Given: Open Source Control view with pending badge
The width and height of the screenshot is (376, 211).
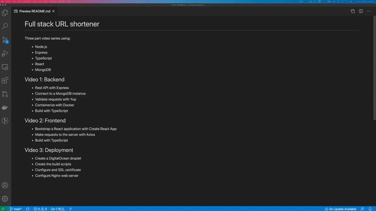Looking at the screenshot, I should tap(5, 40).
